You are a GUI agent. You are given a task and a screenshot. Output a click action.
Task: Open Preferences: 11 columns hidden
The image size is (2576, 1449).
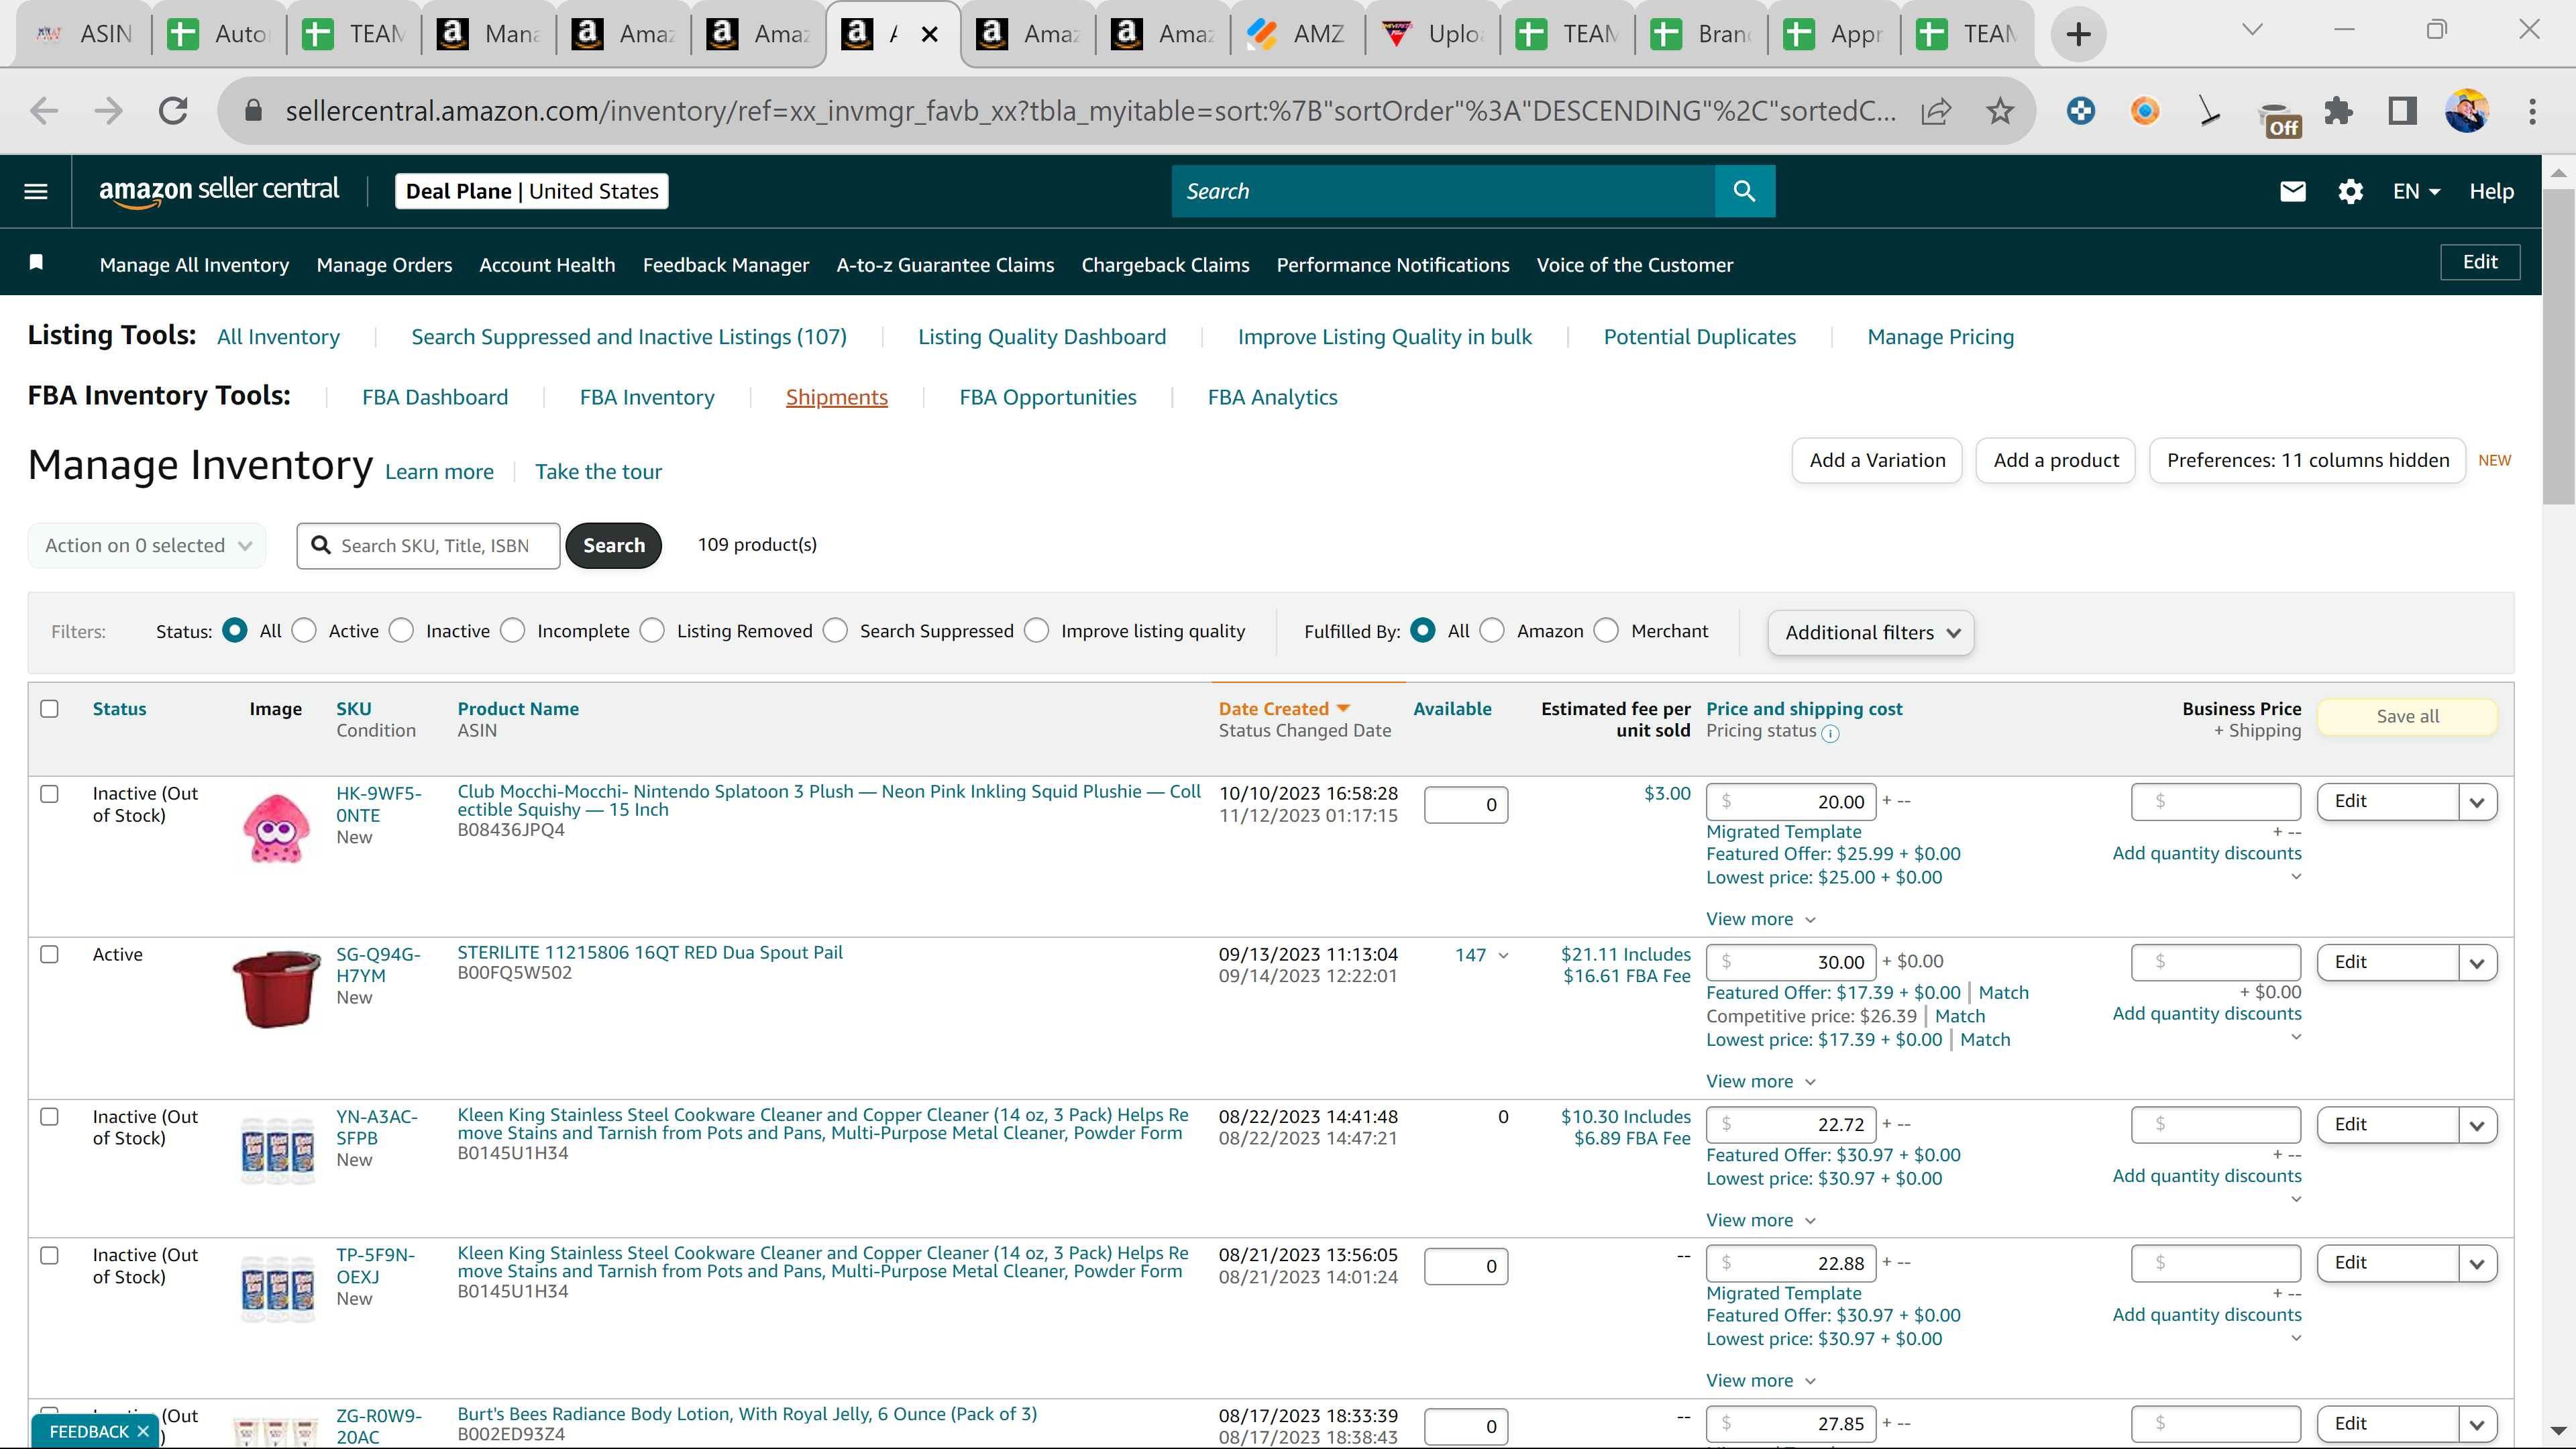pyautogui.click(x=2308, y=460)
